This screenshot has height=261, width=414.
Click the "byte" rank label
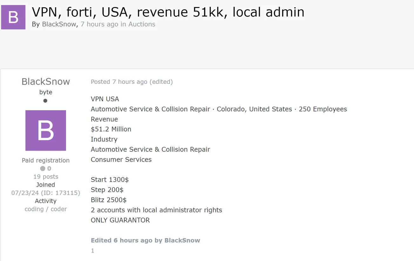coord(46,92)
